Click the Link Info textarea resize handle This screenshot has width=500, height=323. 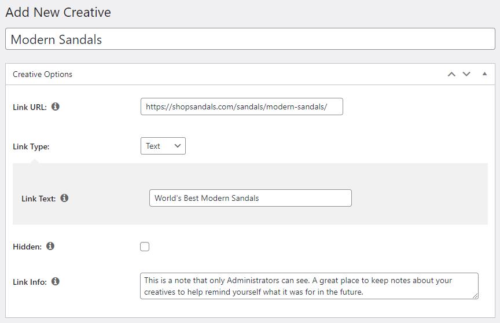[476, 296]
